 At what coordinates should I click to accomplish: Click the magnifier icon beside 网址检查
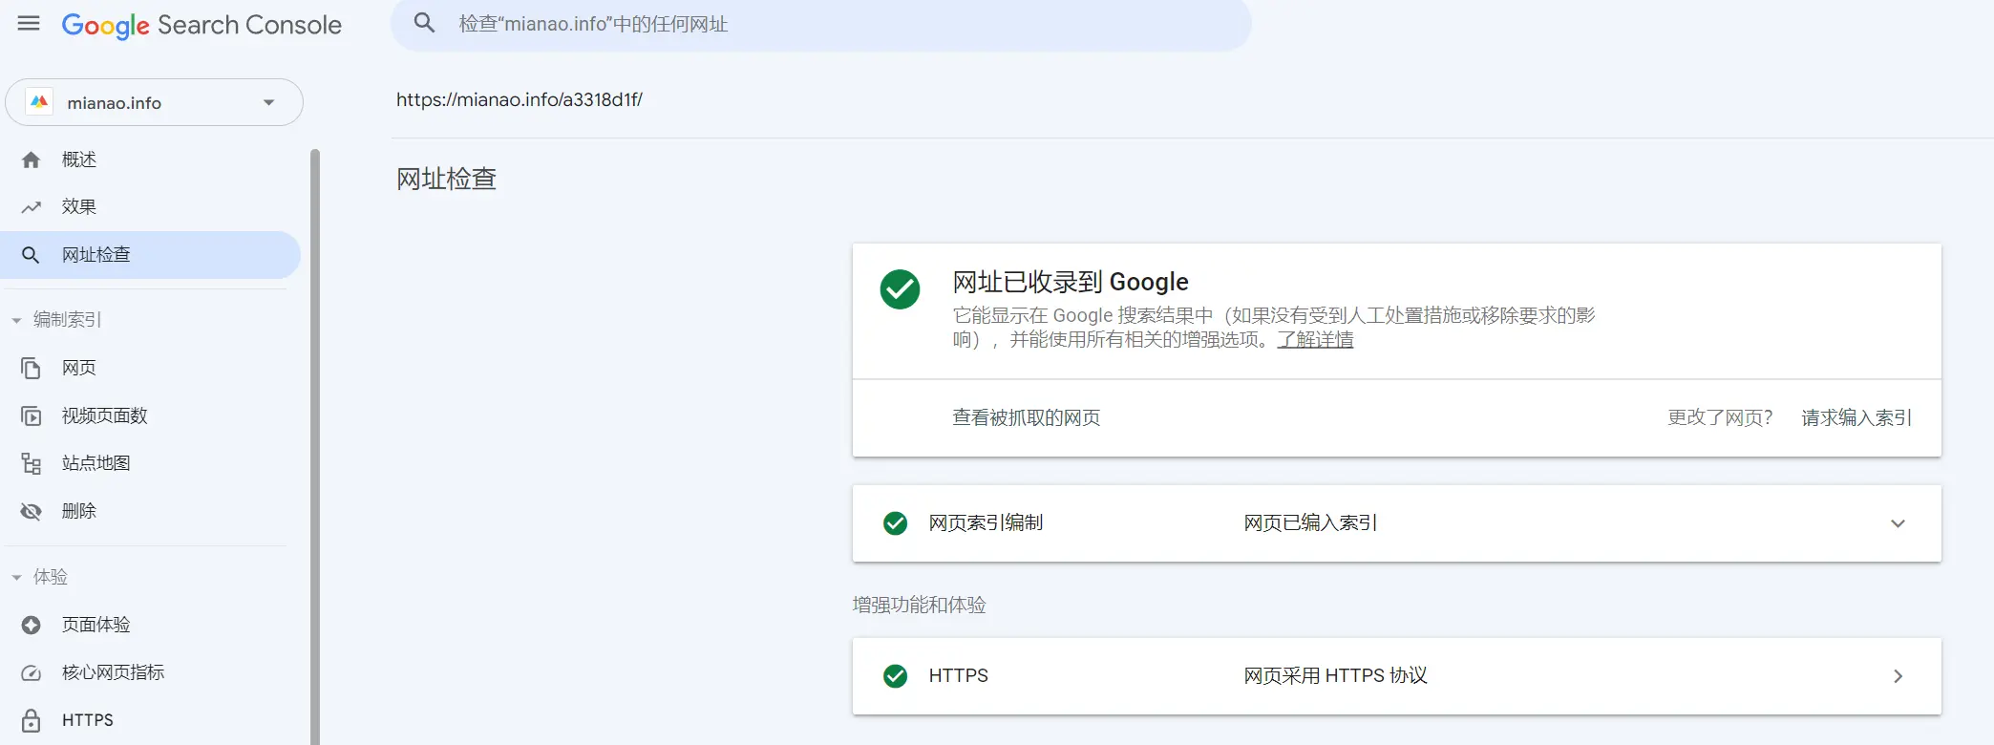31,255
